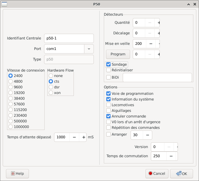Click the BiDi text input field
Image resolution: width=199 pixels, height=181 pixels.
pyautogui.click(x=157, y=78)
